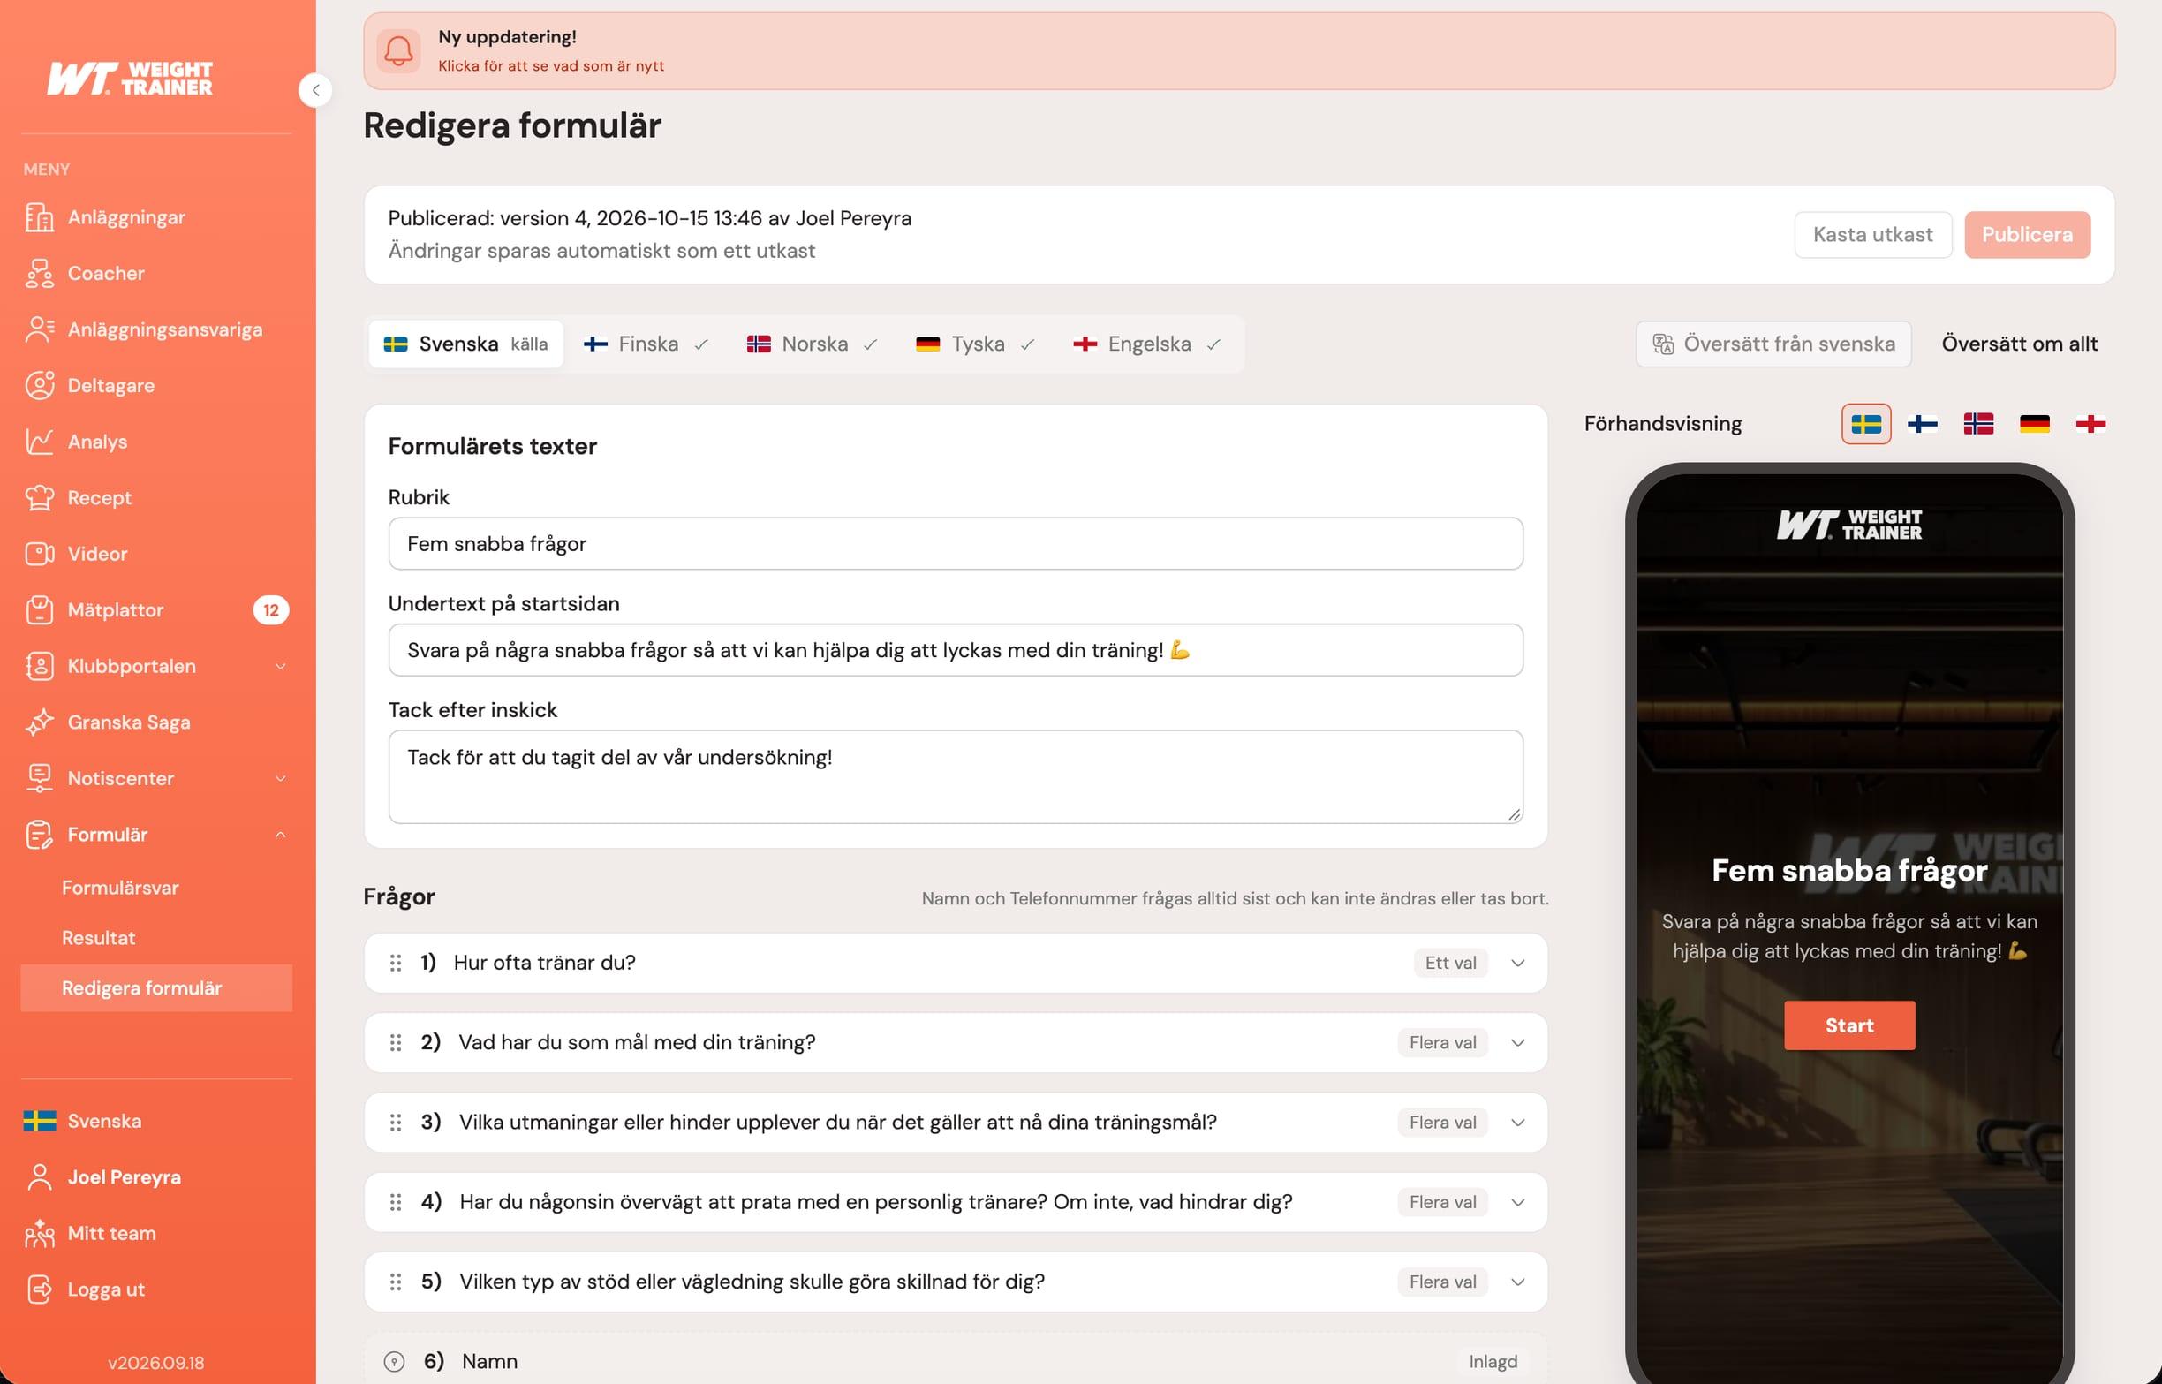2162x1384 pixels.
Task: Expand the Notiscenter submenu chevron
Action: [x=280, y=778]
